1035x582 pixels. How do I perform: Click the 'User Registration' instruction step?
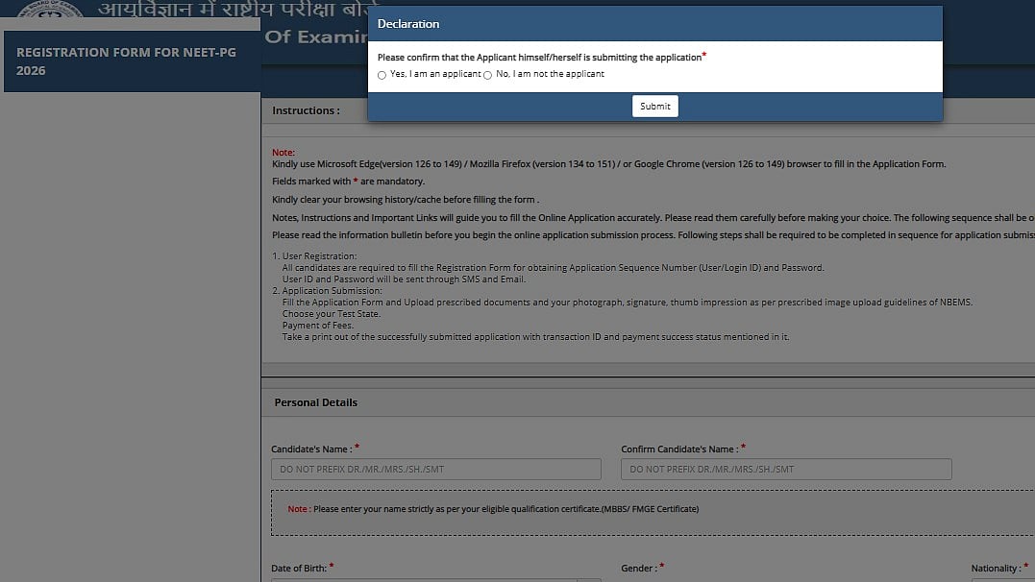point(314,256)
